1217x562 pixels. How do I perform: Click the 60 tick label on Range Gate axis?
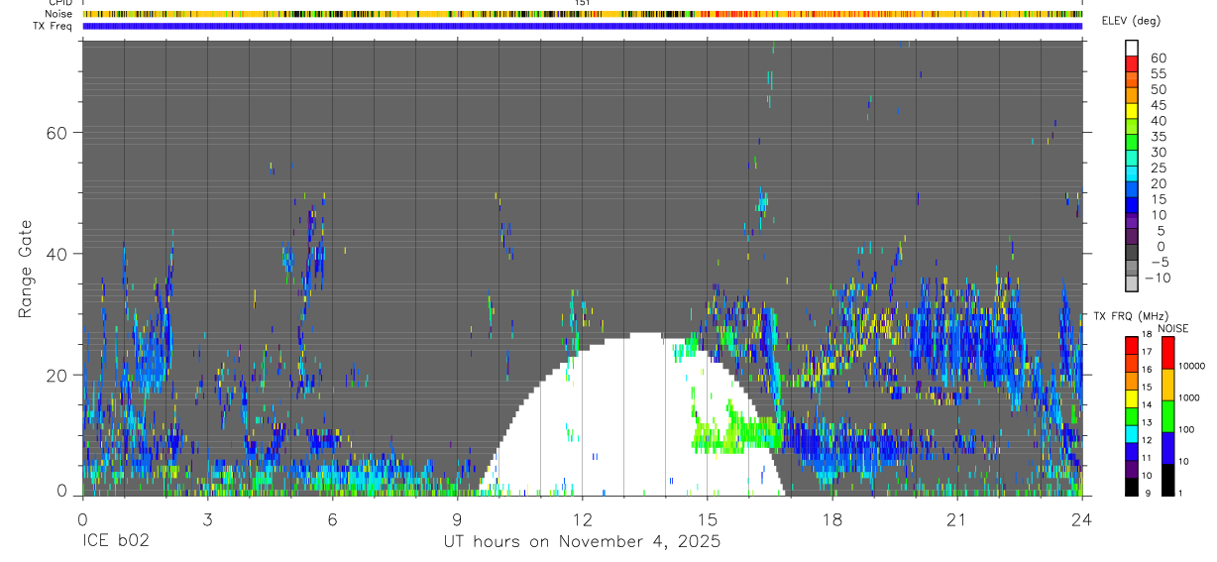click(56, 133)
